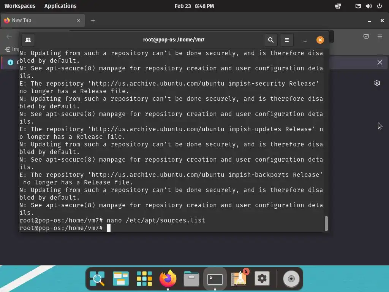
Task: Open the volume control in top bar
Action: click(368, 6)
